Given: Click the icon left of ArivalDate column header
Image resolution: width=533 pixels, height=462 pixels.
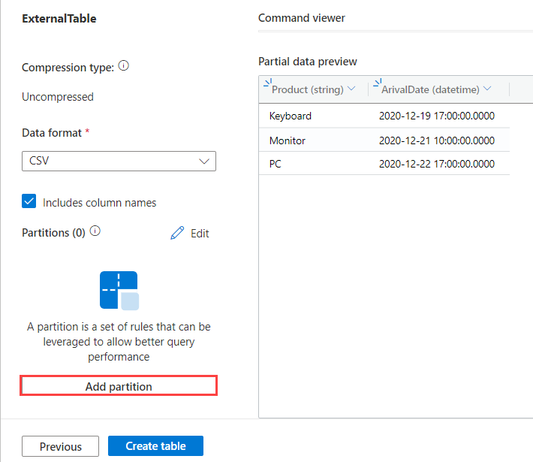Looking at the screenshot, I should [x=377, y=85].
